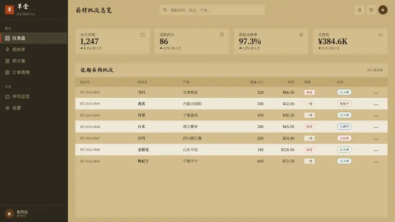395x222 pixels.
Task: Click the record count label near 近期采购批次
Action: (x=375, y=70)
